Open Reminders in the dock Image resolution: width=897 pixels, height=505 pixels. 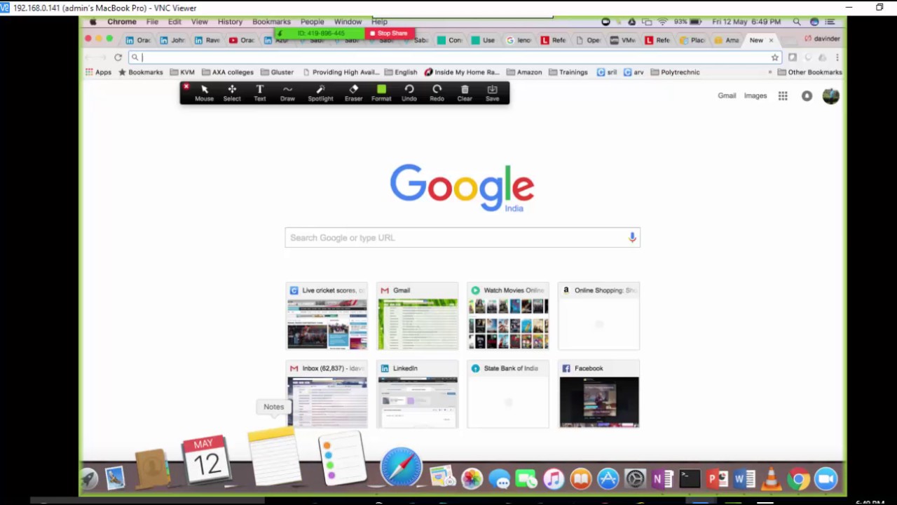point(342,459)
